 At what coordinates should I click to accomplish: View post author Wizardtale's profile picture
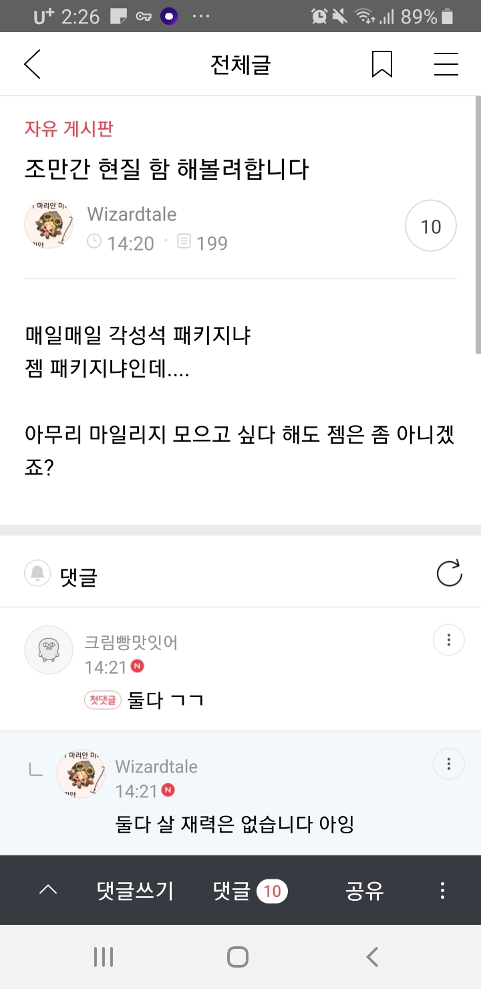[x=49, y=225]
